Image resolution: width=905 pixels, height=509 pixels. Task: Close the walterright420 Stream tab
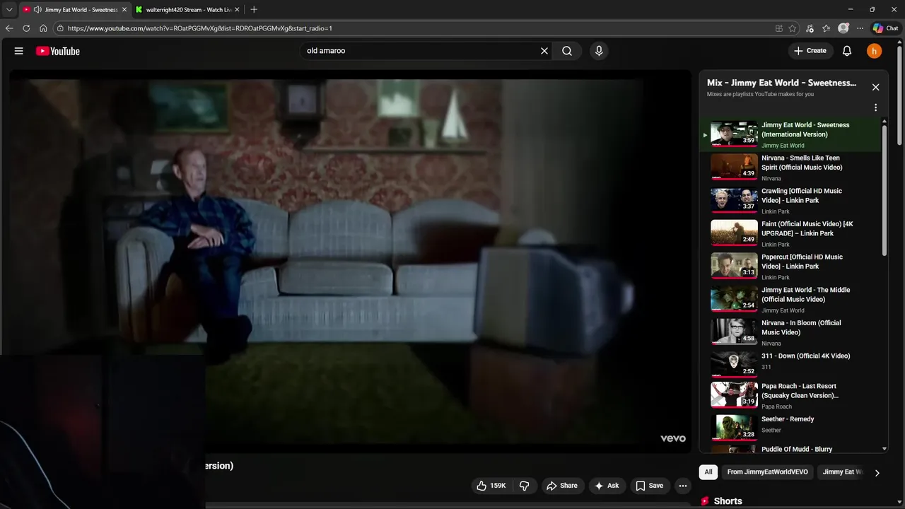pos(238,9)
